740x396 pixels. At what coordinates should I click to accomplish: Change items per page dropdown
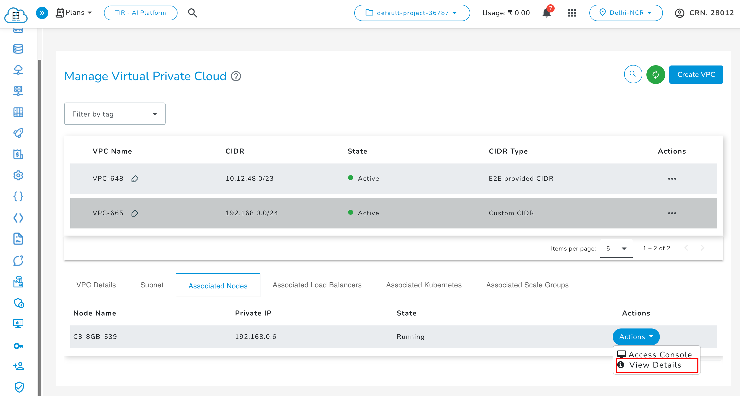coord(616,249)
